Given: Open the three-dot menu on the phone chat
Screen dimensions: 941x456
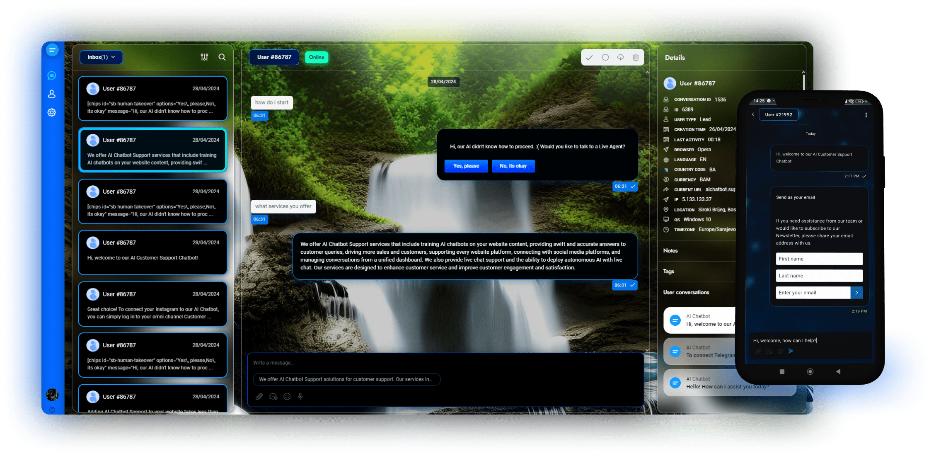Looking at the screenshot, I should tap(866, 115).
